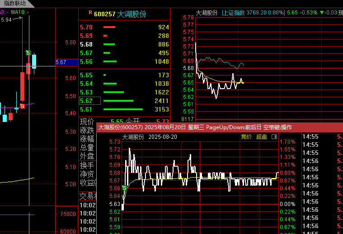Click the 涨跌 field label
The image size is (343, 234).
tap(87, 130)
